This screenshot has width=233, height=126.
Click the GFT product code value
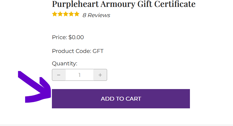[x=98, y=51]
